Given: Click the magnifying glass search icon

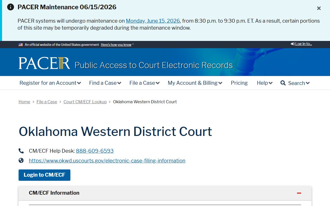Looking at the screenshot, I should click(x=283, y=83).
